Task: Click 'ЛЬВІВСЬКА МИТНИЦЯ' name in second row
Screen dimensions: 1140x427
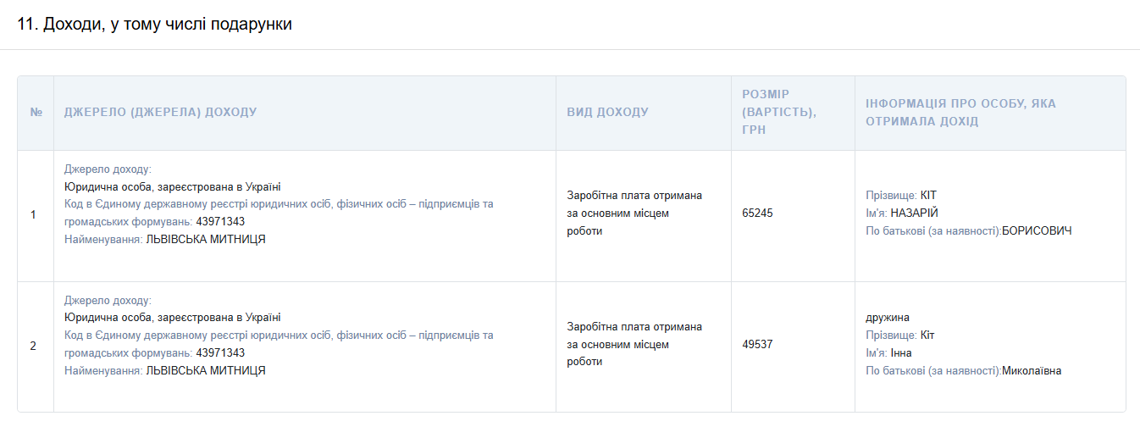Action: pyautogui.click(x=206, y=371)
